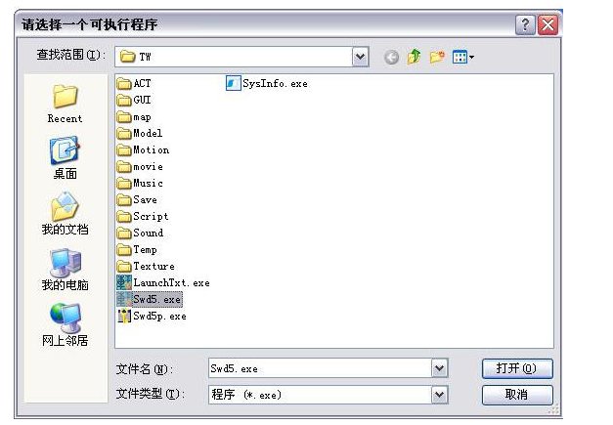The height and width of the screenshot is (425, 613).
Task: Select the Texture folder icon
Action: point(124,267)
